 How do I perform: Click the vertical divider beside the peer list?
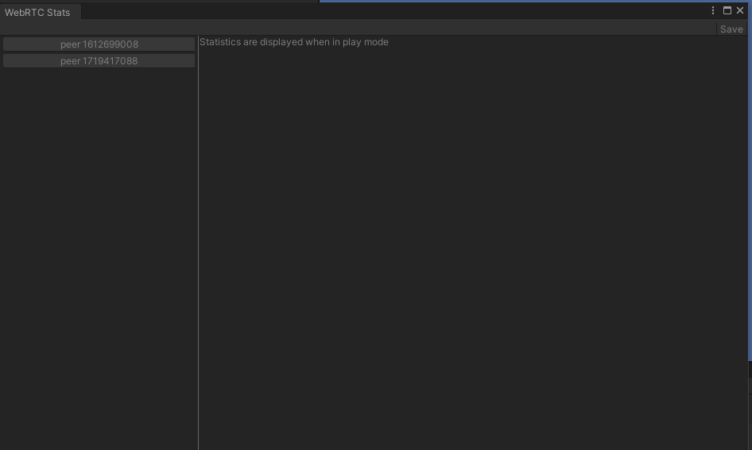pyautogui.click(x=198, y=238)
